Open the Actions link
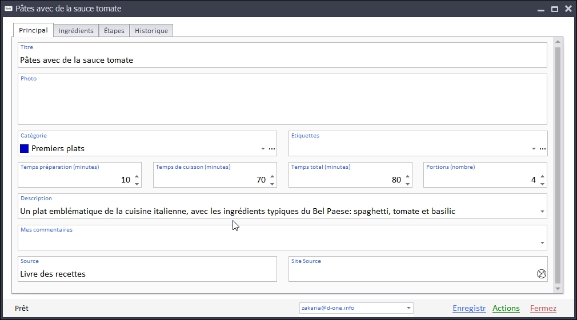Viewport: 577px width, 320px height. pos(506,308)
